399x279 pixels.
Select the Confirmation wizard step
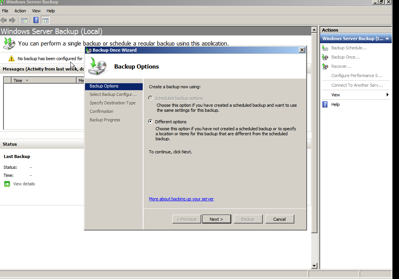(101, 111)
